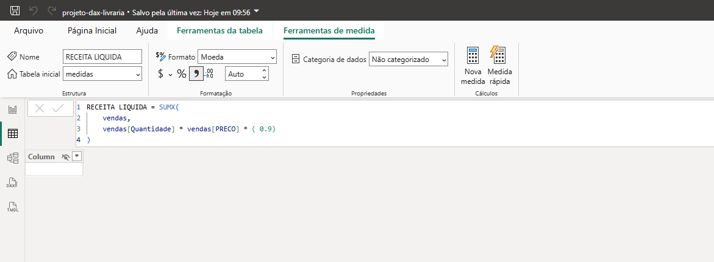Edit the Nome field containing RECEITA LIQUIDA
The height and width of the screenshot is (262, 714).
(102, 57)
